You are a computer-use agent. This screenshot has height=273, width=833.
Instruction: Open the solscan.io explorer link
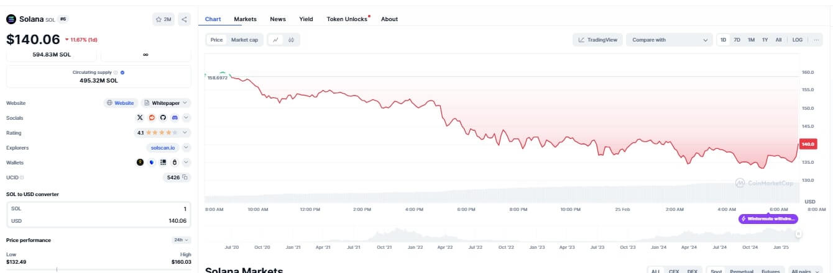point(163,148)
